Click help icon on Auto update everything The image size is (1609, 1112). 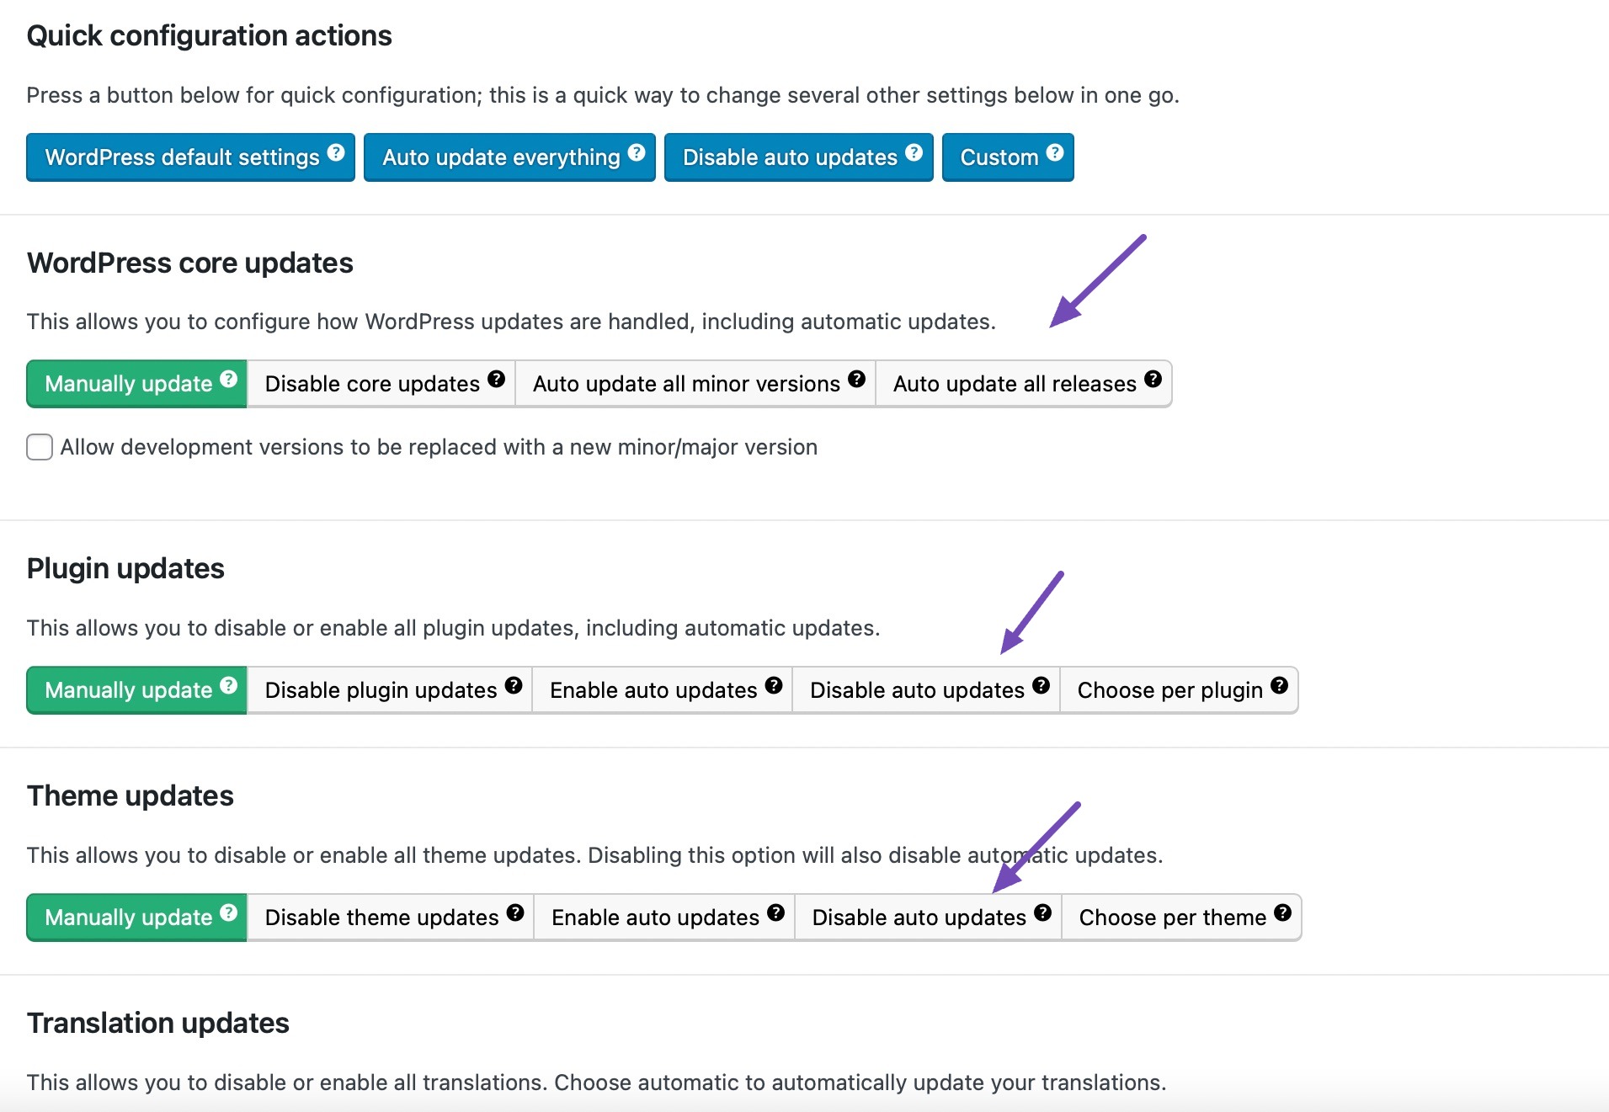point(637,153)
